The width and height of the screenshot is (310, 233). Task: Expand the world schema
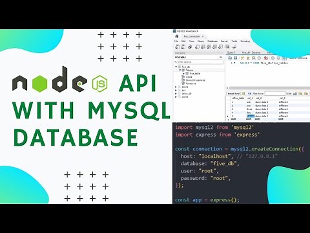(176, 97)
